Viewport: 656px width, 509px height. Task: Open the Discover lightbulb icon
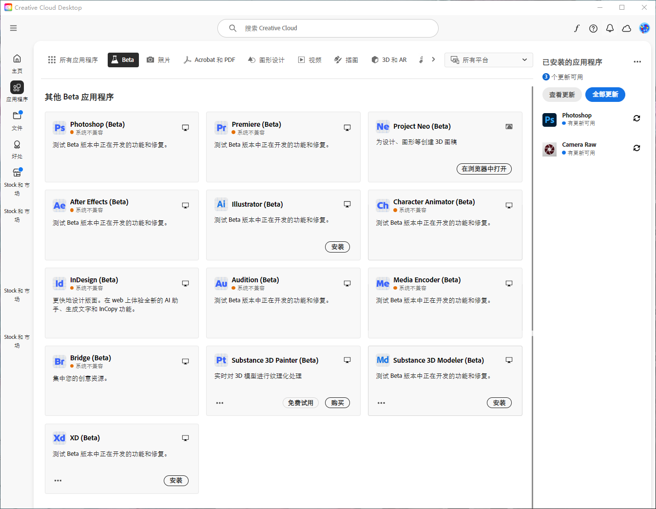17,145
